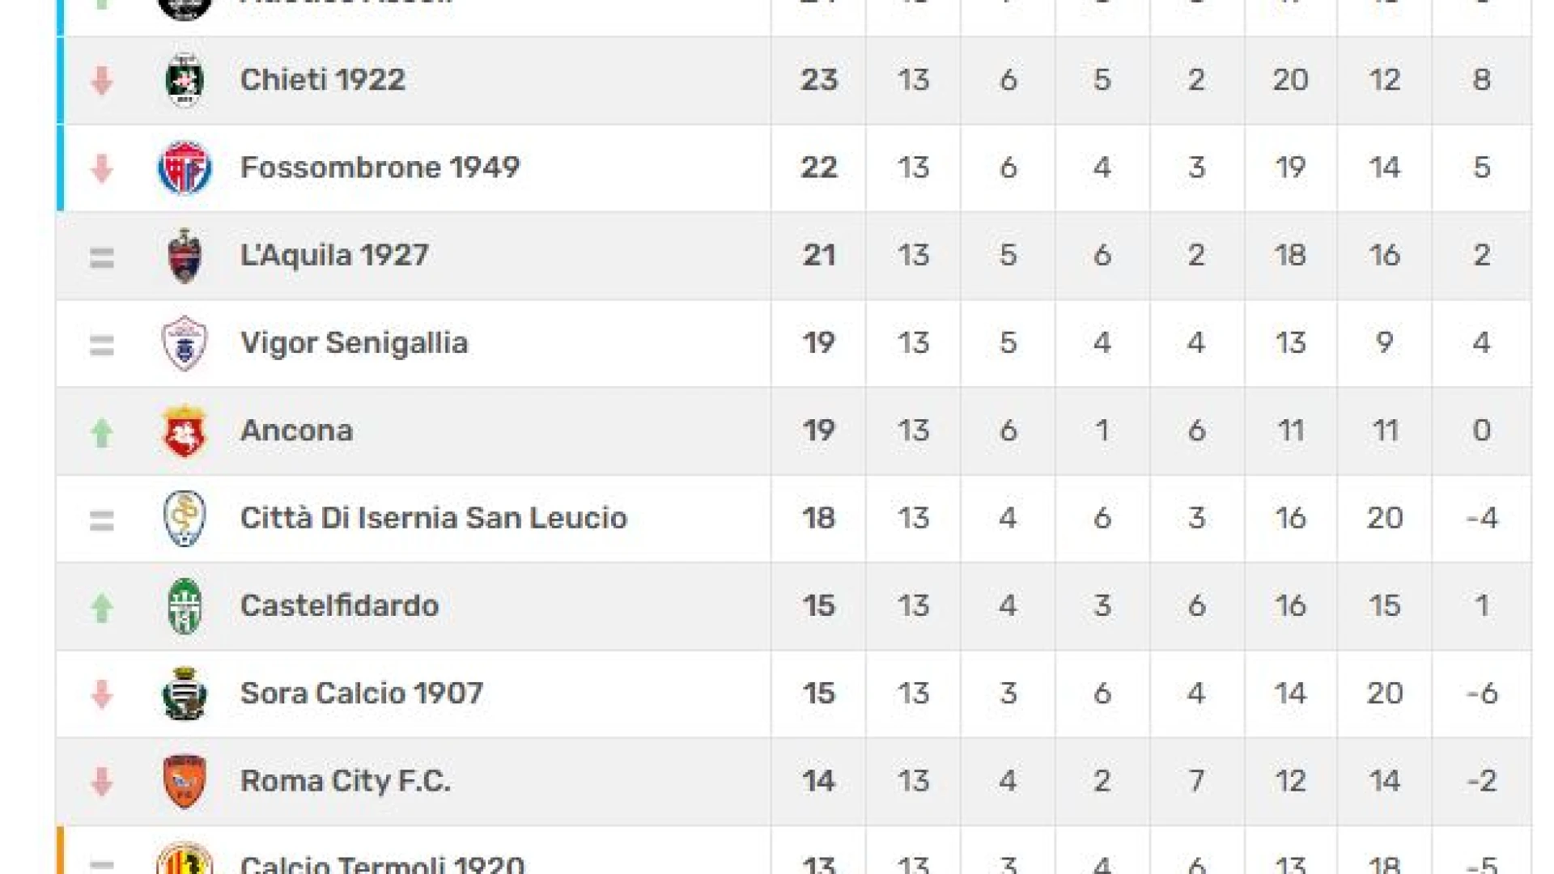1554x874 pixels.
Task: Select the Vigor Senigallia team name
Action: click(x=355, y=343)
